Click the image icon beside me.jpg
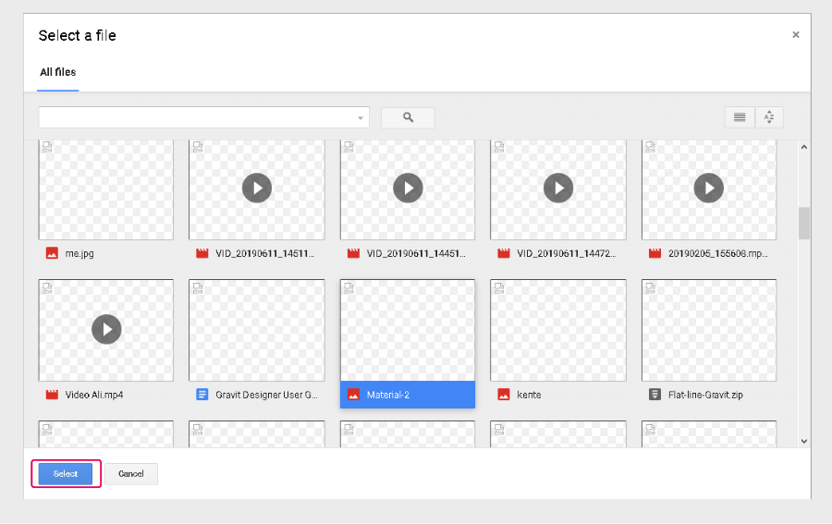 point(52,253)
